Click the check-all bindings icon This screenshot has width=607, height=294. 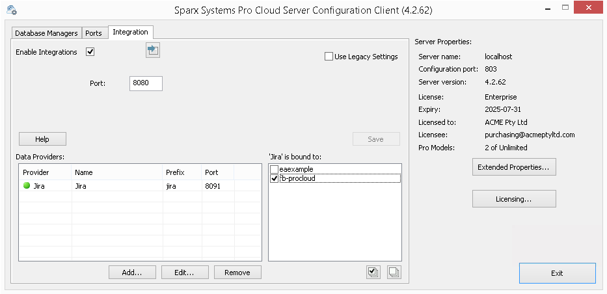coord(373,273)
